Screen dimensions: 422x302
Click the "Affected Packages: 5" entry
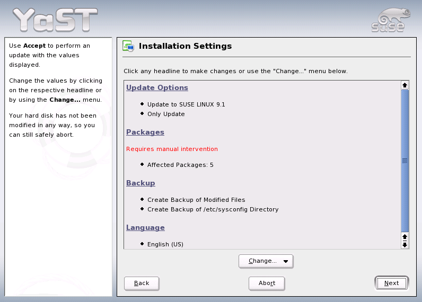pos(180,165)
